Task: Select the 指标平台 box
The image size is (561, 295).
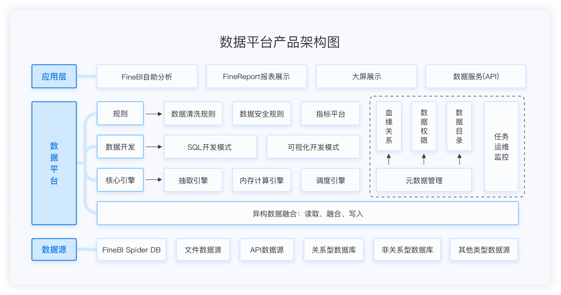Action: (x=330, y=113)
